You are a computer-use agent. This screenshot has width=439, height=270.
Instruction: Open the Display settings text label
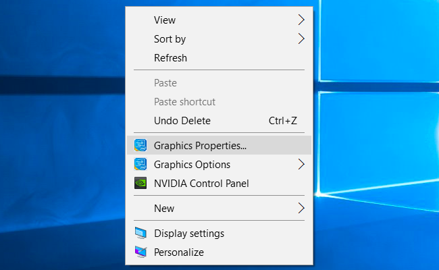189,234
